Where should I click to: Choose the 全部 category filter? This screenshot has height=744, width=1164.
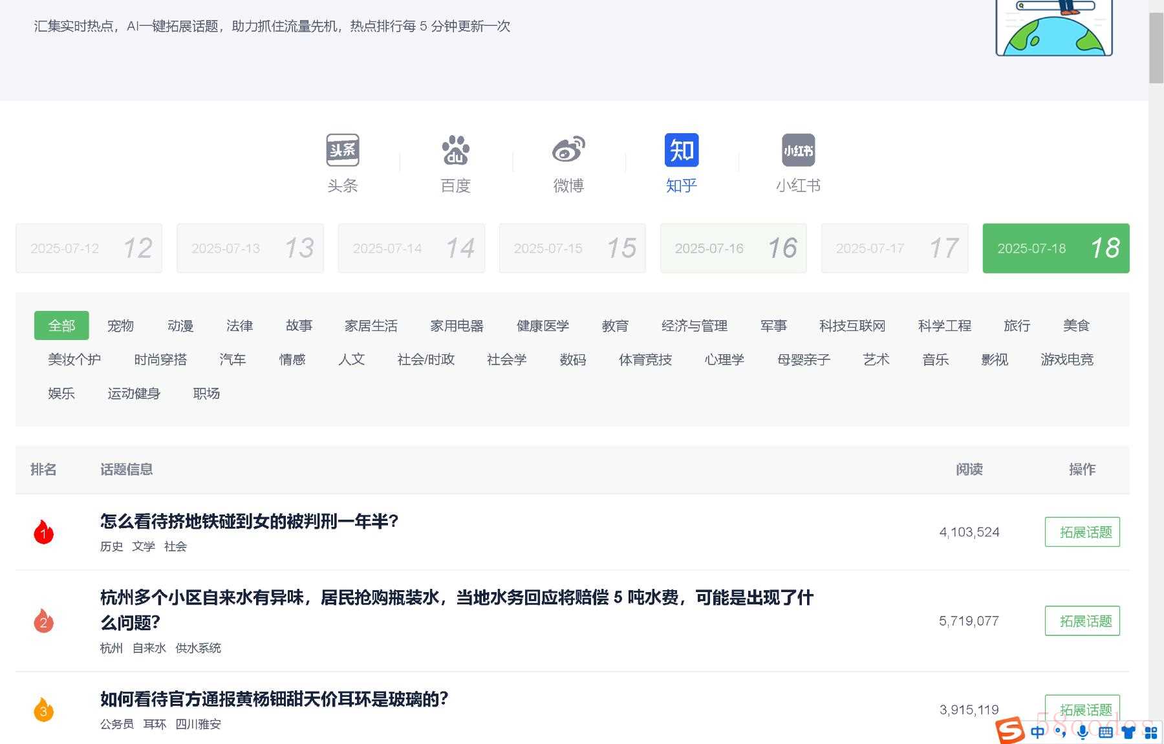61,326
